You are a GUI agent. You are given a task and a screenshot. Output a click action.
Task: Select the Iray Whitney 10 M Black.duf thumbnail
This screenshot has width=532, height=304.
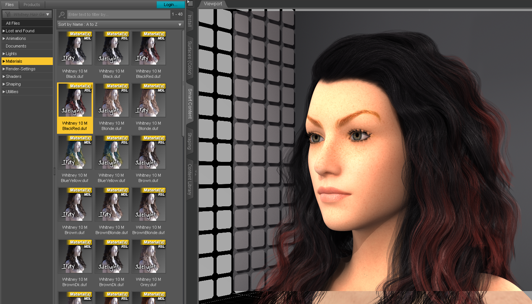click(x=75, y=48)
